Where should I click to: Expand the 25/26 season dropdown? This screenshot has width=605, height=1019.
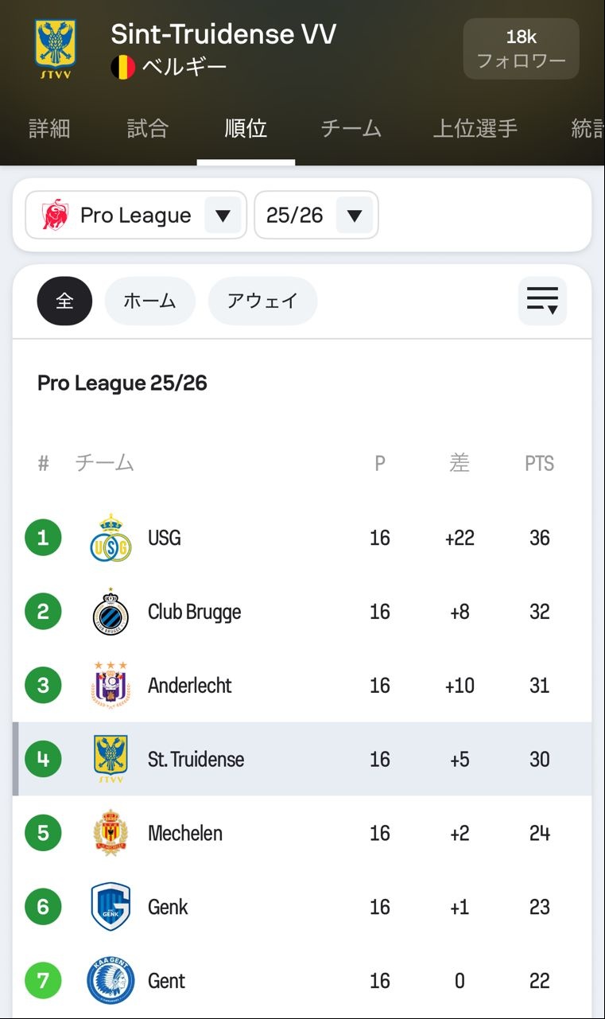(x=316, y=216)
